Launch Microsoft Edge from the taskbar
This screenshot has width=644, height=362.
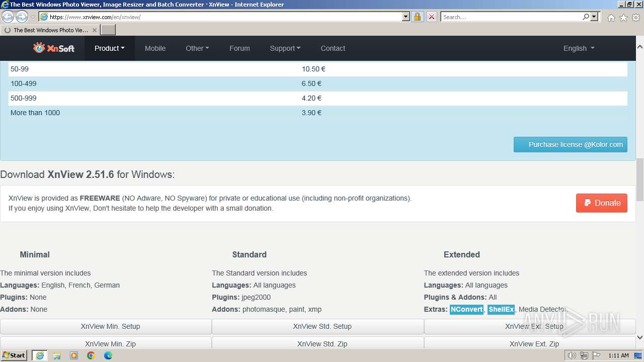[108, 355]
